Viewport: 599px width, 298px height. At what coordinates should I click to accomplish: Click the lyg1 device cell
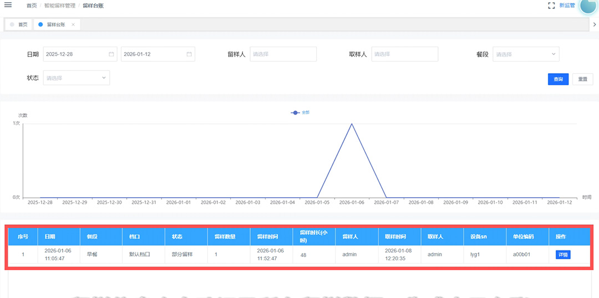(485, 254)
